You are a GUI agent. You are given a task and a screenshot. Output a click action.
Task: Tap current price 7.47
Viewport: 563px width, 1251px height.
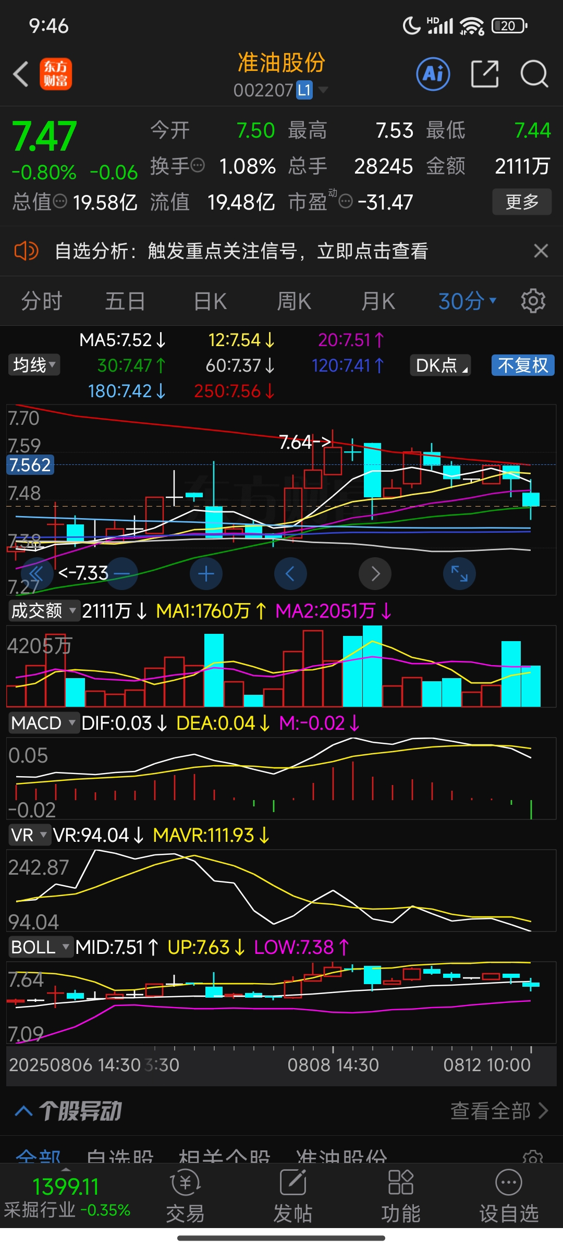45,137
